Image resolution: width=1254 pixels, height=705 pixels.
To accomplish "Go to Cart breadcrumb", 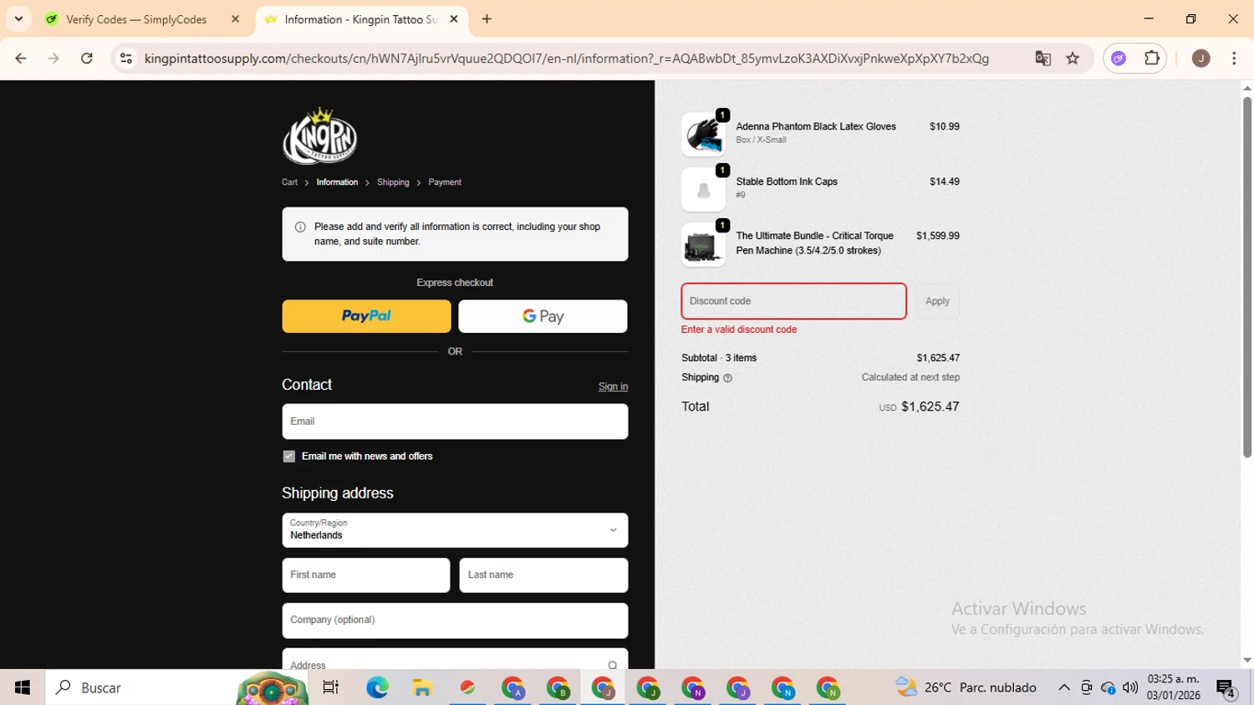I will [x=289, y=182].
